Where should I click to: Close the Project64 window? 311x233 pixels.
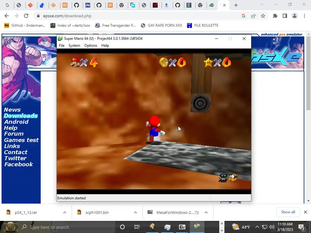coord(244,39)
